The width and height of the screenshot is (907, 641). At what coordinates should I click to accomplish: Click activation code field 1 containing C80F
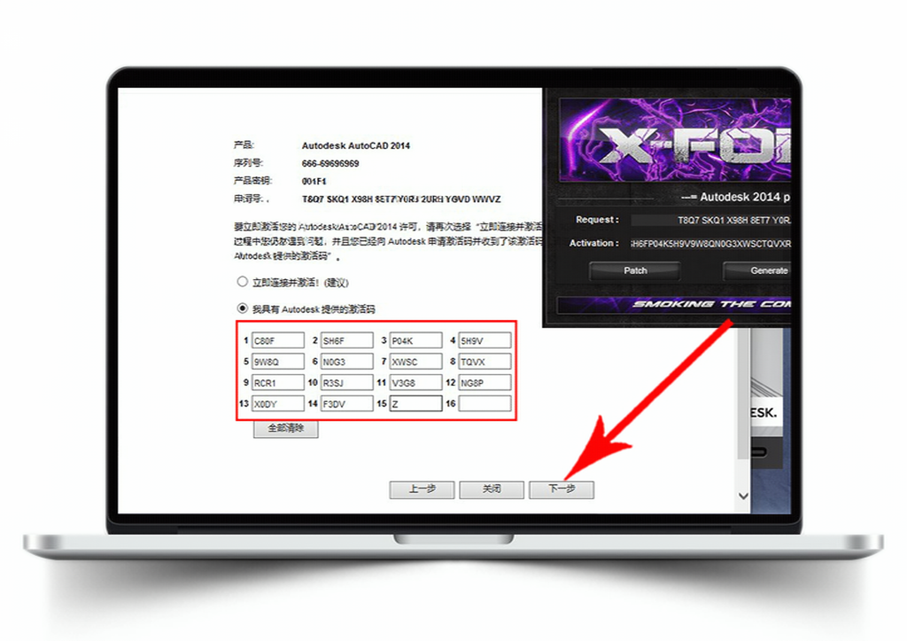[x=277, y=340]
